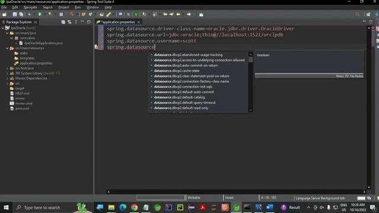
Task: Click the editor horizontal scrollbar right arrow
Action: click(x=364, y=192)
